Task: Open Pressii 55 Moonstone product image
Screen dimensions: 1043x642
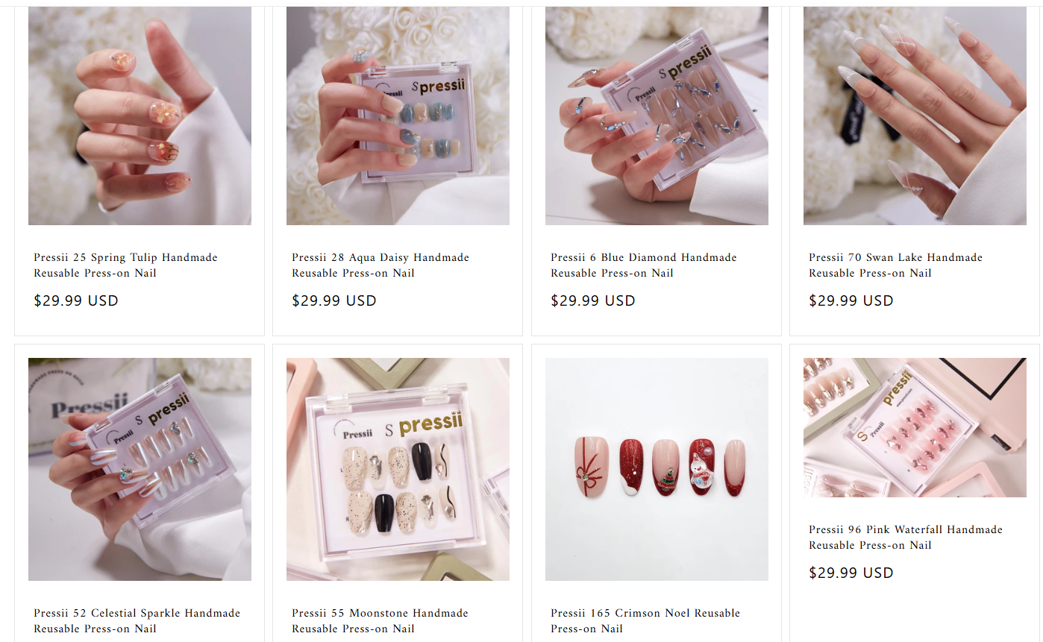Action: (398, 469)
